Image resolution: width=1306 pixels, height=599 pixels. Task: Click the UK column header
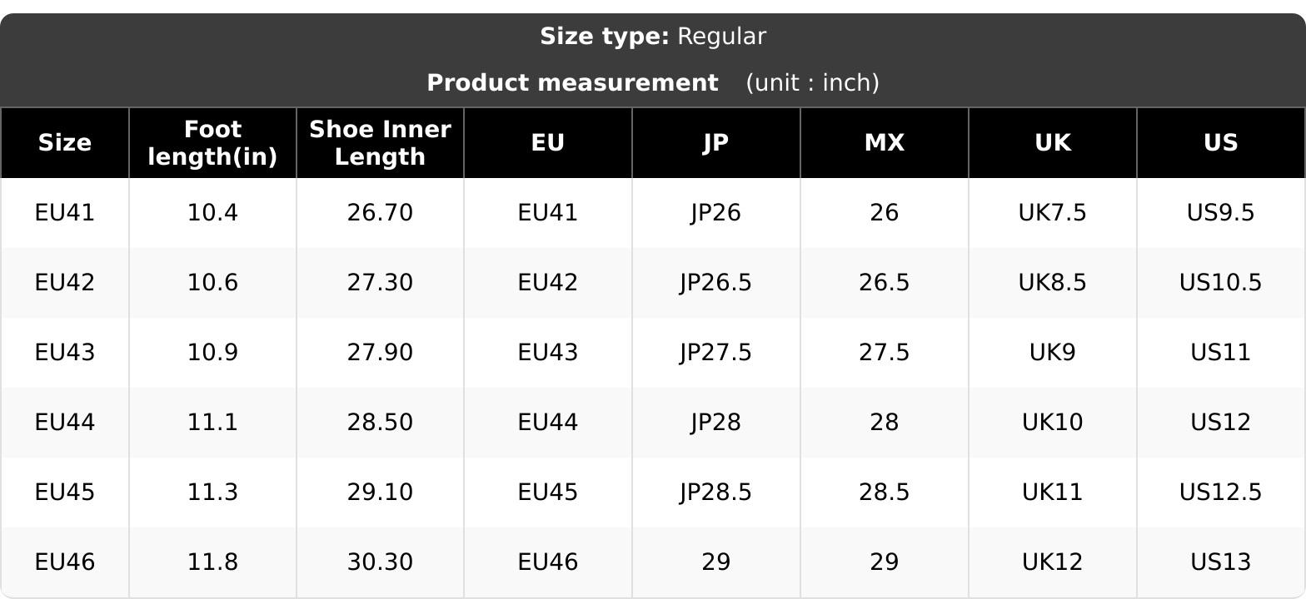point(1053,143)
